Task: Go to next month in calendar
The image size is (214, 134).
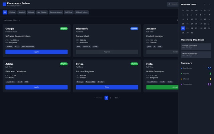Action: click(x=209, y=5)
